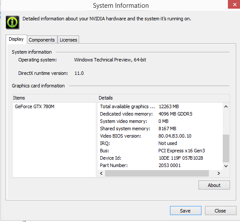
Task: Click the 80.04.B3.00.10 BIOS value
Action: click(175, 136)
